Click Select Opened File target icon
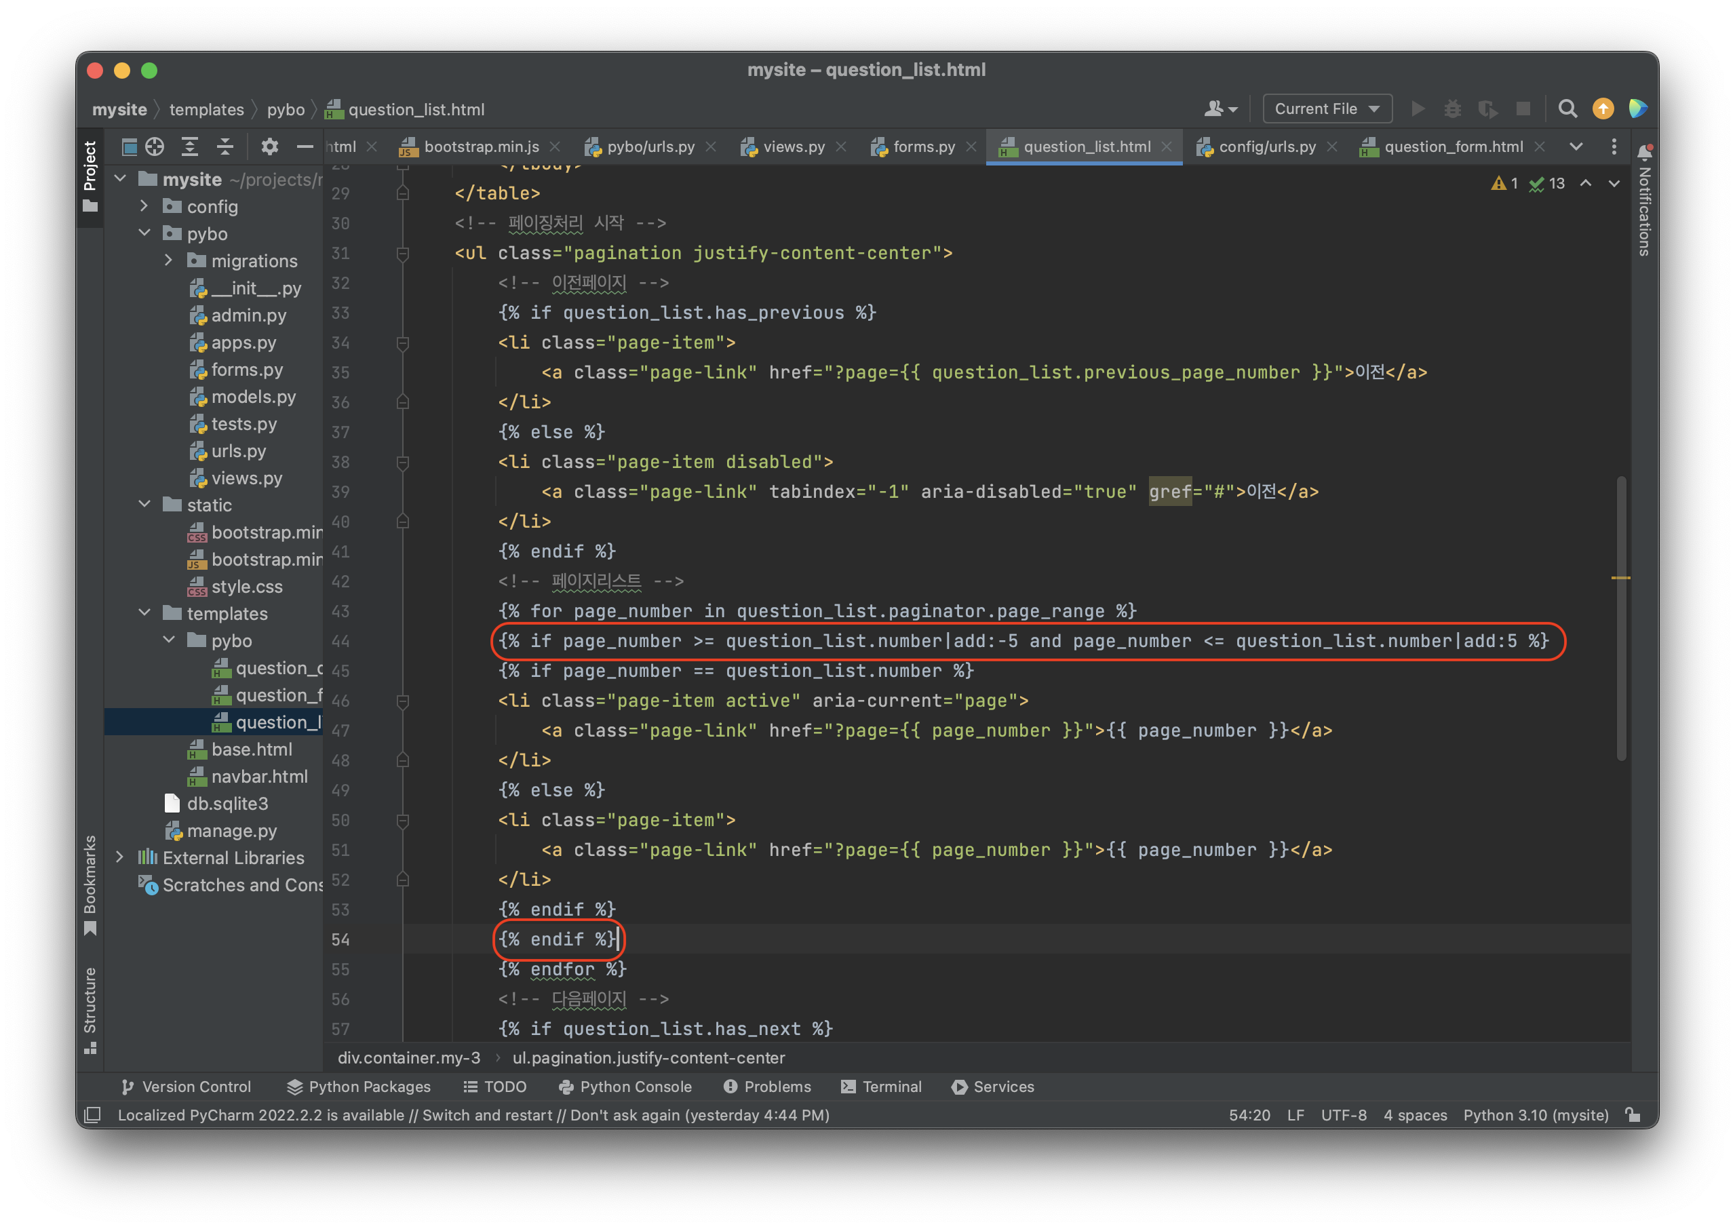Viewport: 1735px width, 1229px height. coord(155,147)
